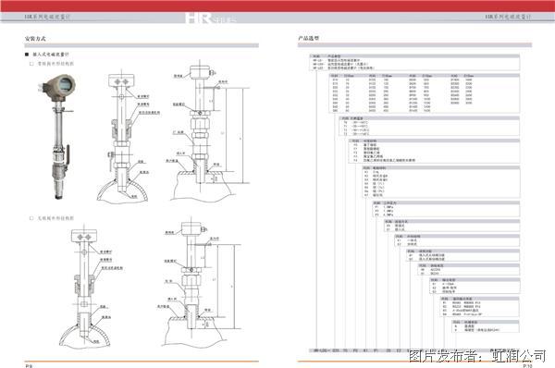
Task: Click the red banner across the top
Action: pyautogui.click(x=277, y=6)
